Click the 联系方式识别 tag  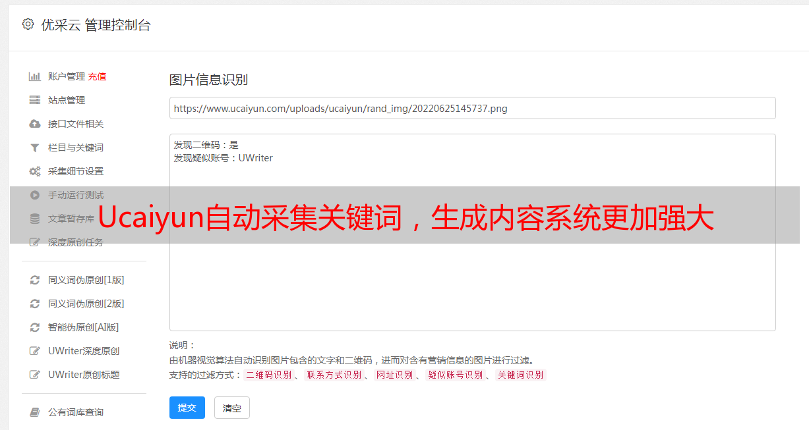pos(334,375)
